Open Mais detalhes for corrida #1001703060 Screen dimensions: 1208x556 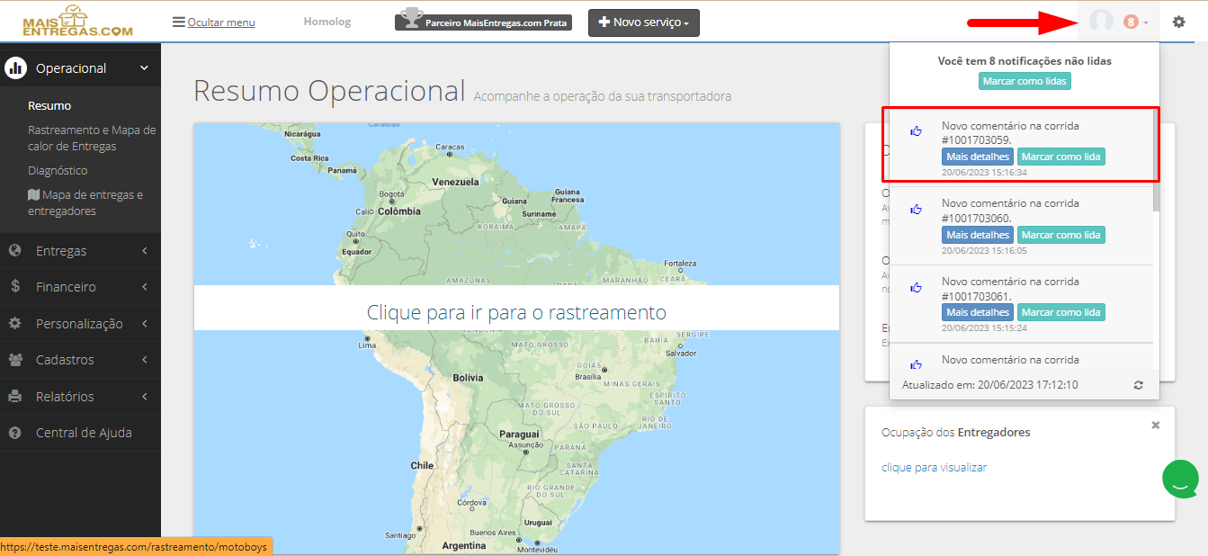[x=978, y=235]
